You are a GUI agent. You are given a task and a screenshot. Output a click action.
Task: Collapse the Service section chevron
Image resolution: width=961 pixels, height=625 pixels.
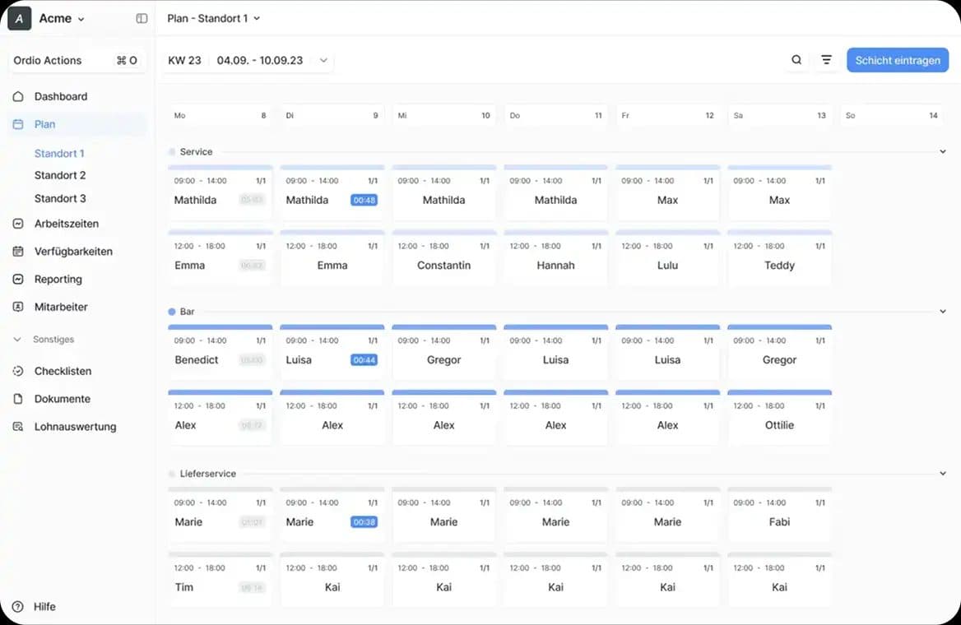coord(943,151)
